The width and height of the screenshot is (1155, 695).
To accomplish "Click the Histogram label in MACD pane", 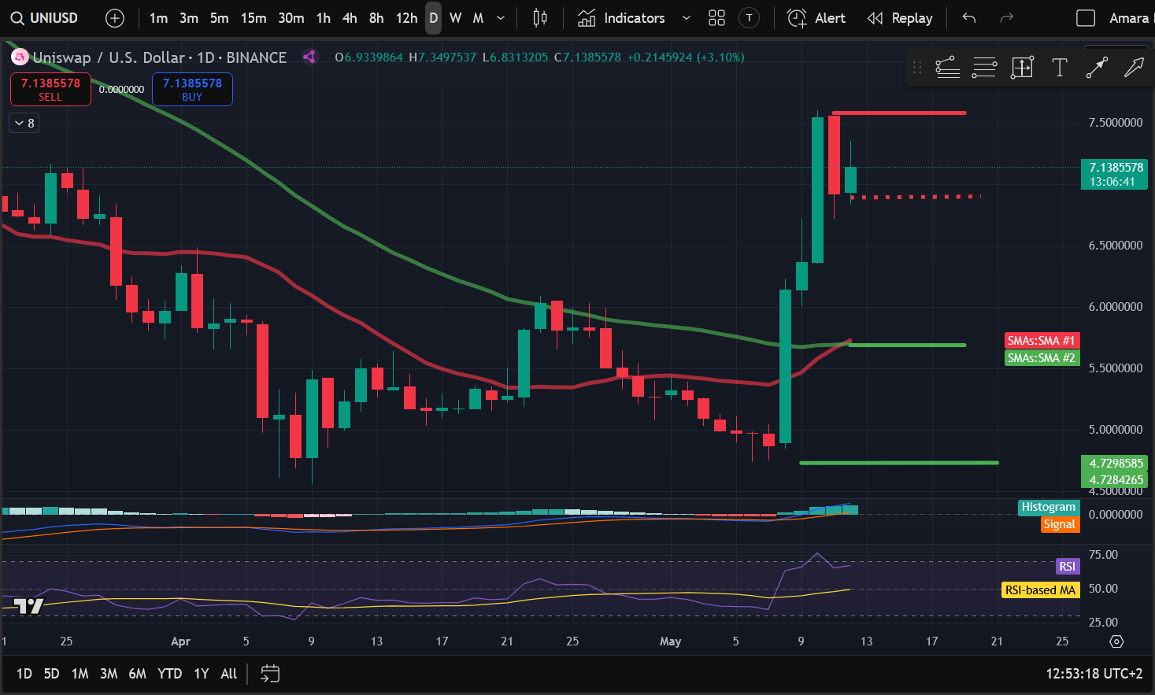I will pyautogui.click(x=1049, y=507).
